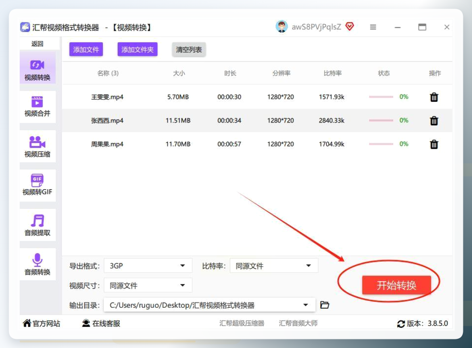Click the 状态 column header

click(384, 73)
